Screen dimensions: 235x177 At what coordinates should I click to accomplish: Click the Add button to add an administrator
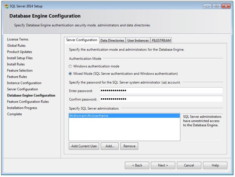tap(110, 146)
